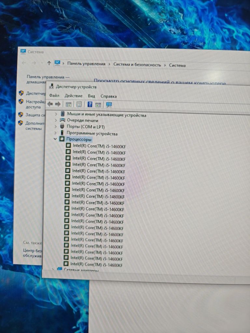Viewport: 250px width, 333px height.
Task: Open breadcrumb arrow after Панель управления
Action: click(x=109, y=64)
